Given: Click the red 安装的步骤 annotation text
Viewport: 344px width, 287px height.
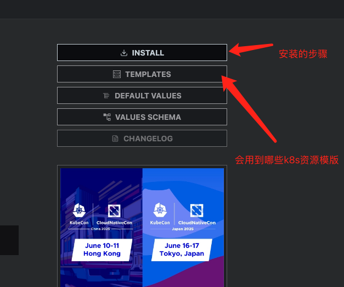Looking at the screenshot, I should (x=303, y=54).
